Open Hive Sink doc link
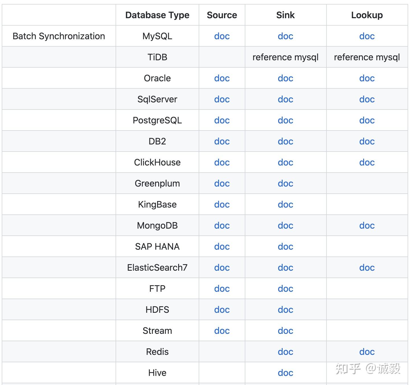The image size is (411, 385). [285, 373]
